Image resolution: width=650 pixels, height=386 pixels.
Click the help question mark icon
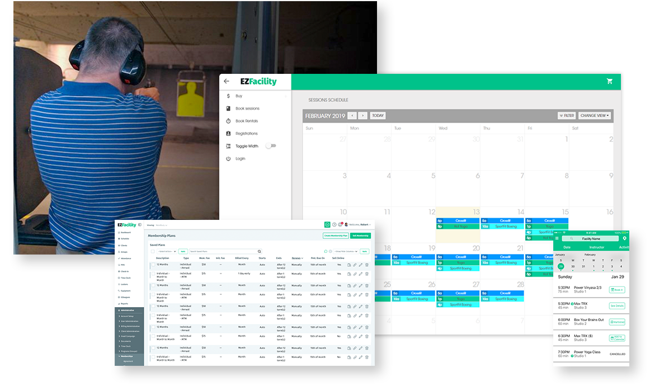[334, 224]
